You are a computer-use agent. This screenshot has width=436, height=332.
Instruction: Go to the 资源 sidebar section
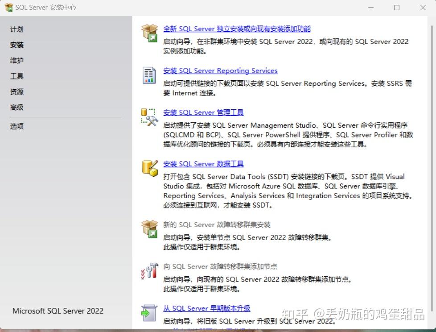click(16, 91)
